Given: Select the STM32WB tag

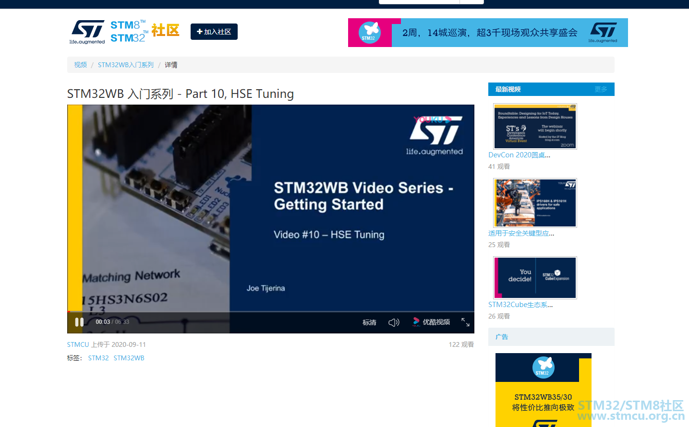Looking at the screenshot, I should click(x=129, y=358).
